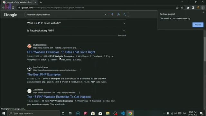Bookmark this page with the star icon
Image resolution: width=206 pixels, height=116 pixels.
(182, 8)
